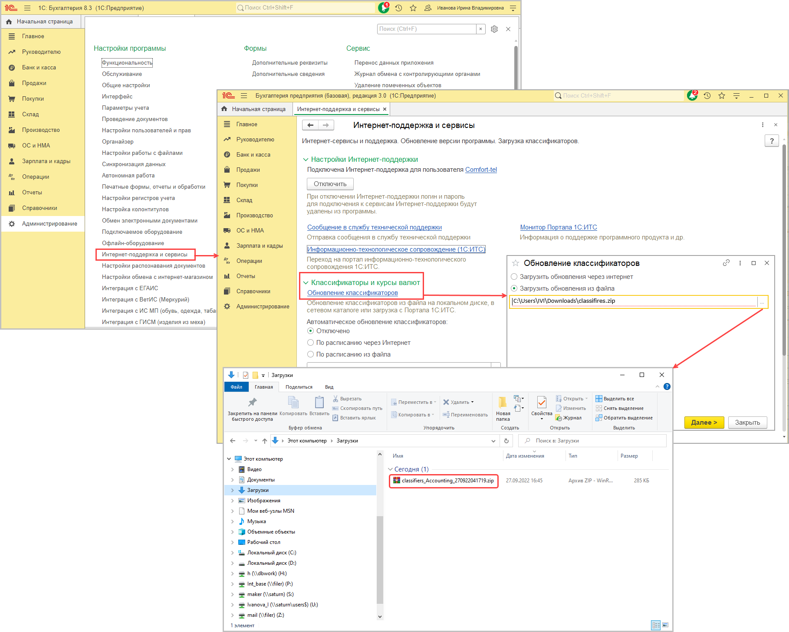Add classifier update dialog to favorites star
Image resolution: width=789 pixels, height=632 pixels.
tap(516, 263)
